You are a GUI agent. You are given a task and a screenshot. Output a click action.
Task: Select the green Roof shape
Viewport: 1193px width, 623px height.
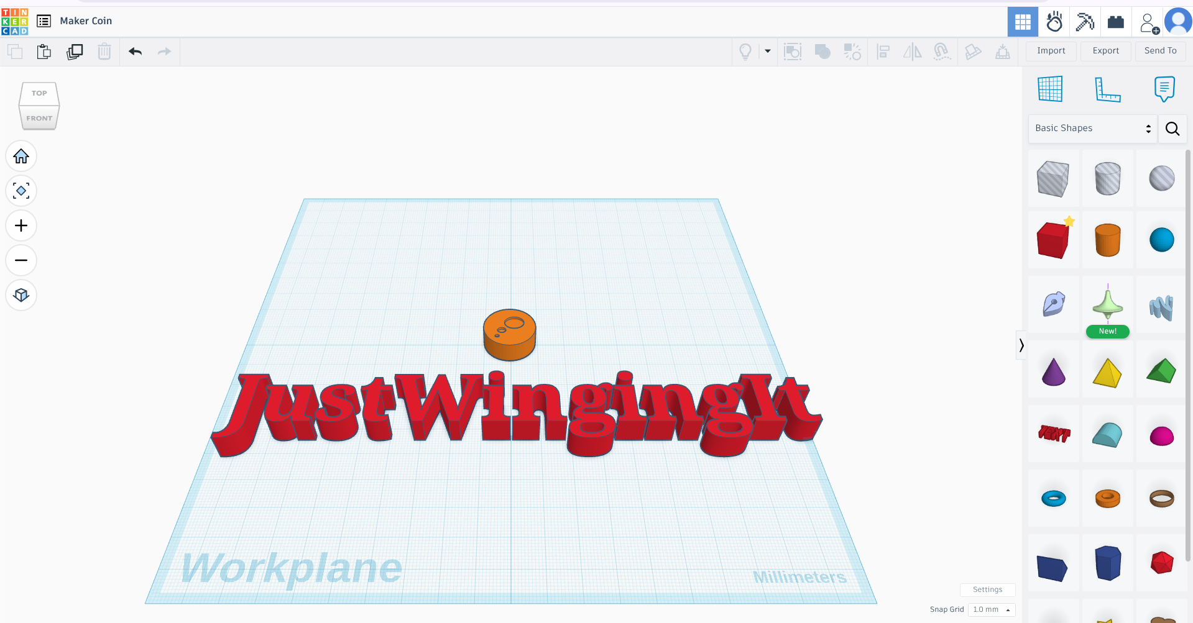1161,371
